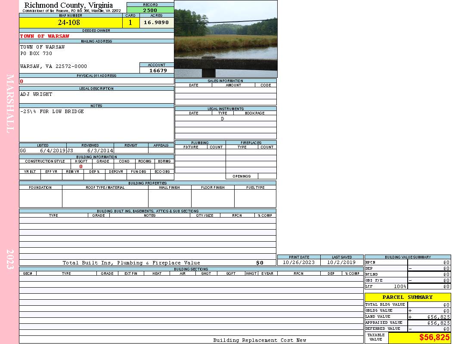
Task: Click the yellow Parcel Summary header
Action: 407,297
